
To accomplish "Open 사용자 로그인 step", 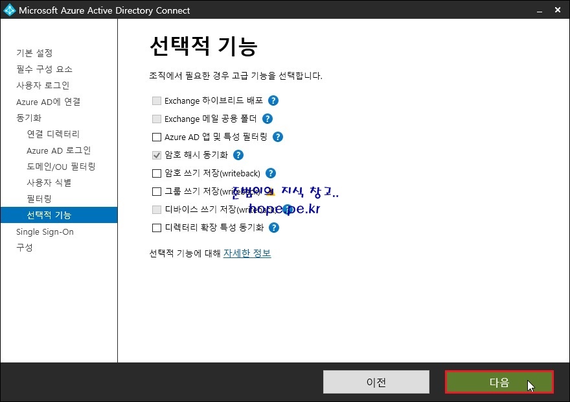I will click(43, 86).
